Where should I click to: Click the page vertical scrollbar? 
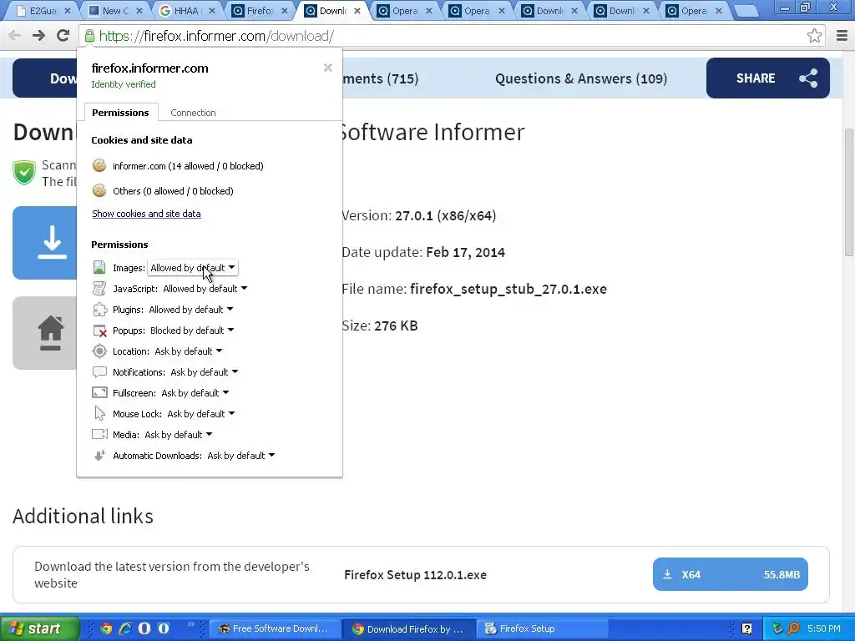pyautogui.click(x=849, y=192)
